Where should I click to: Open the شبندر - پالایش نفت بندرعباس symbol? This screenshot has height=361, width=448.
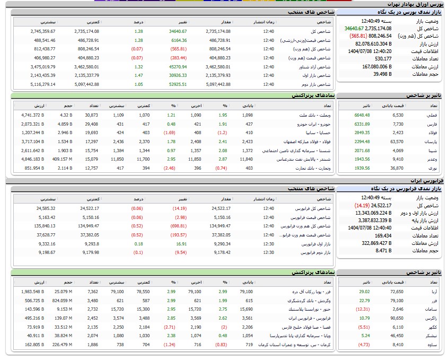pyautogui.click(x=304, y=159)
